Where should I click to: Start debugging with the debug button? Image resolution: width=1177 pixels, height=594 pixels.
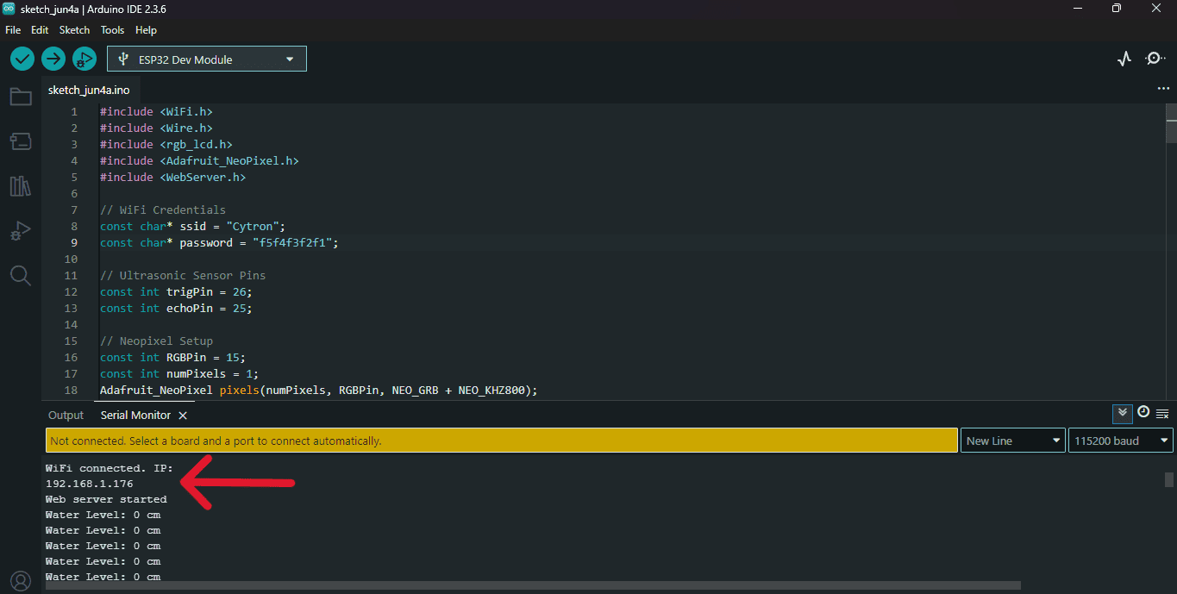coord(84,59)
